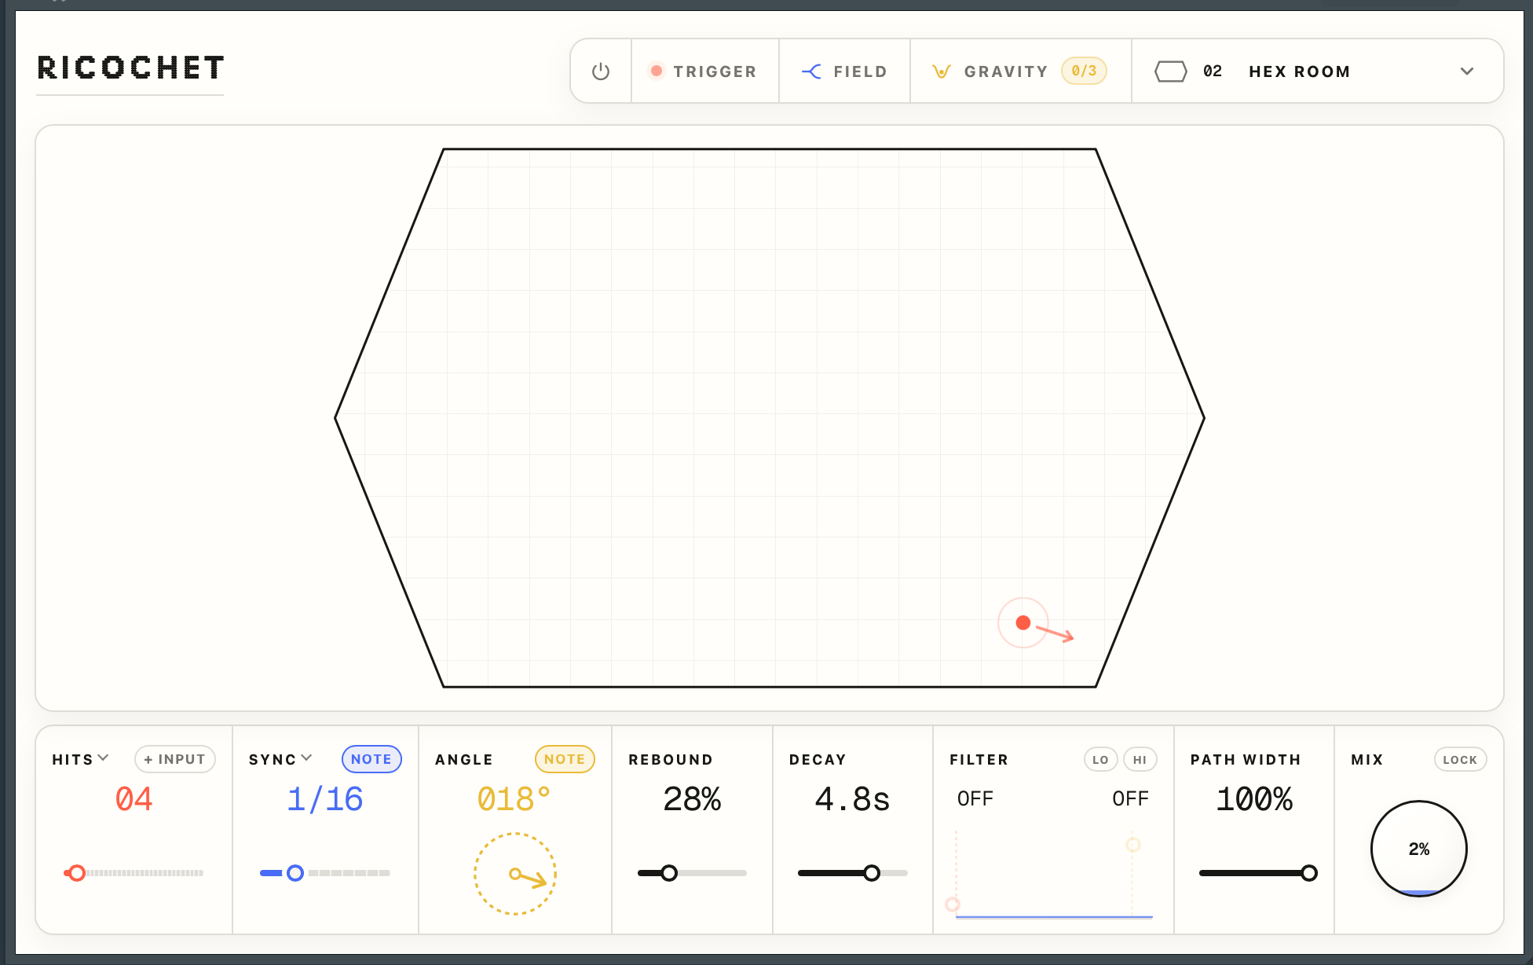Viewport: 1533px width, 965px height.
Task: Click the REBOUND label
Action: click(x=671, y=760)
